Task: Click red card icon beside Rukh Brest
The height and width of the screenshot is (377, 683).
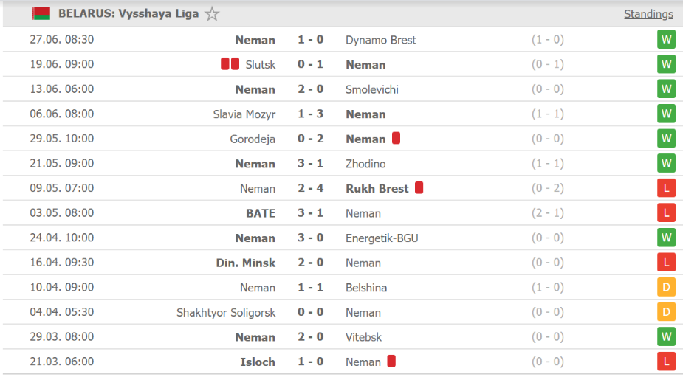Action: pos(419,187)
